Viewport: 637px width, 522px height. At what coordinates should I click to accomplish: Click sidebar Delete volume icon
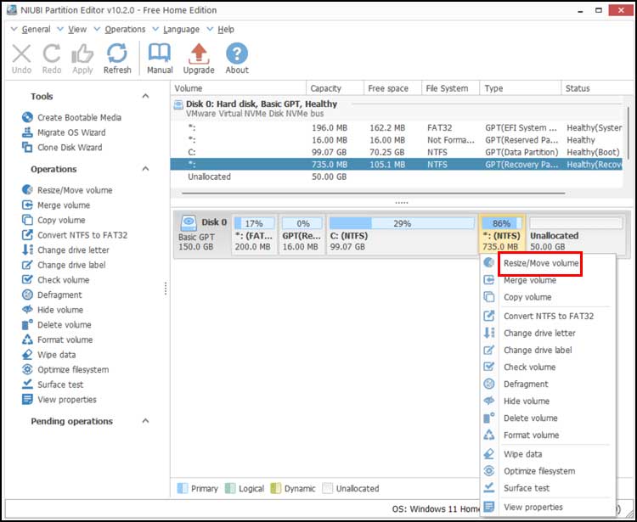[27, 325]
